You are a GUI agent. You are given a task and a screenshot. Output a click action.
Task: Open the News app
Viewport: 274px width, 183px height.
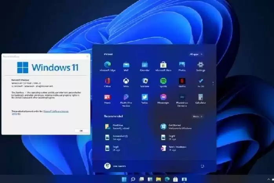click(107, 99)
